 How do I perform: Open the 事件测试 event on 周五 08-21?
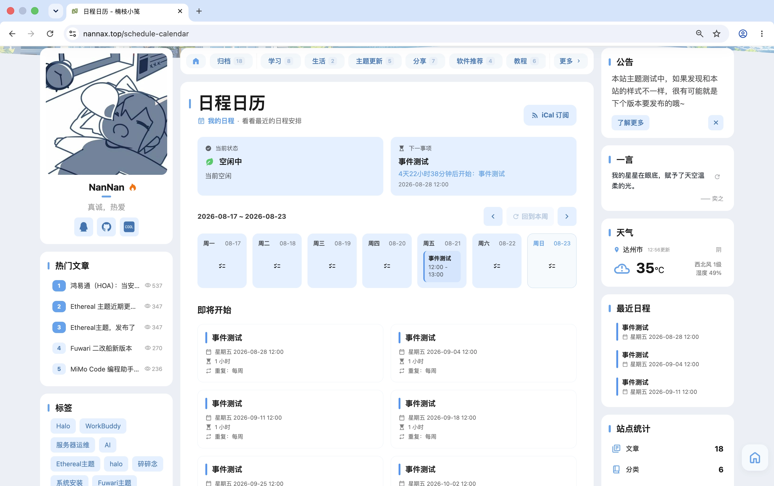click(x=442, y=266)
